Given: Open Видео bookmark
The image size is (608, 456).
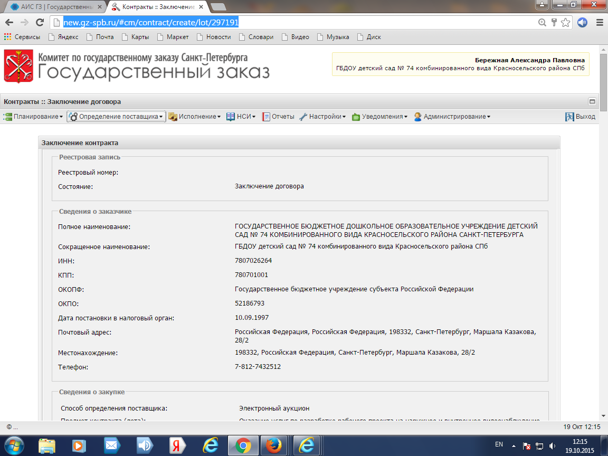Looking at the screenshot, I should 296,37.
